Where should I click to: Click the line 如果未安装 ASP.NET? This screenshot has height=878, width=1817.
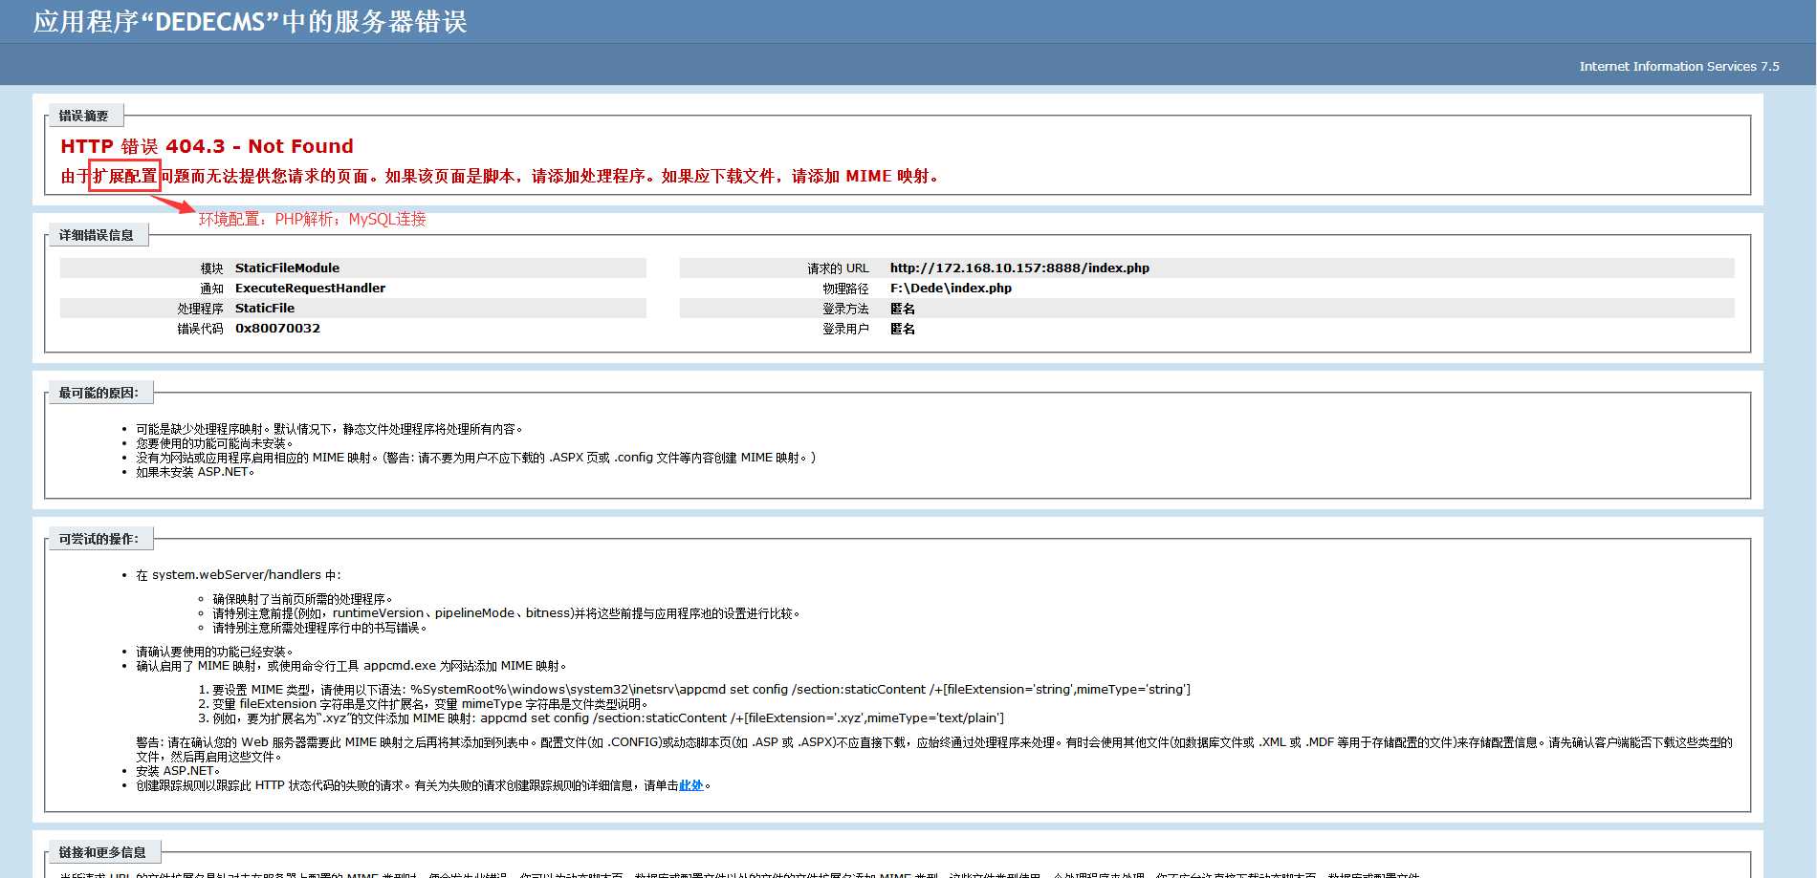[x=195, y=472]
